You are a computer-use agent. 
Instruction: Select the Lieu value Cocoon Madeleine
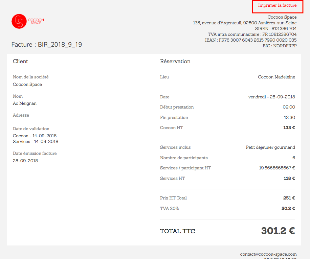[276, 77]
